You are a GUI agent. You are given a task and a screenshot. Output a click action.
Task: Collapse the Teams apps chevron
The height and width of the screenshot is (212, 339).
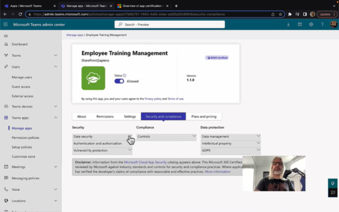click(x=56, y=118)
